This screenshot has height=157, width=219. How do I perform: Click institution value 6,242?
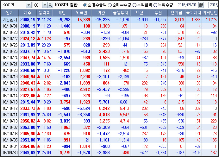pos(104,108)
